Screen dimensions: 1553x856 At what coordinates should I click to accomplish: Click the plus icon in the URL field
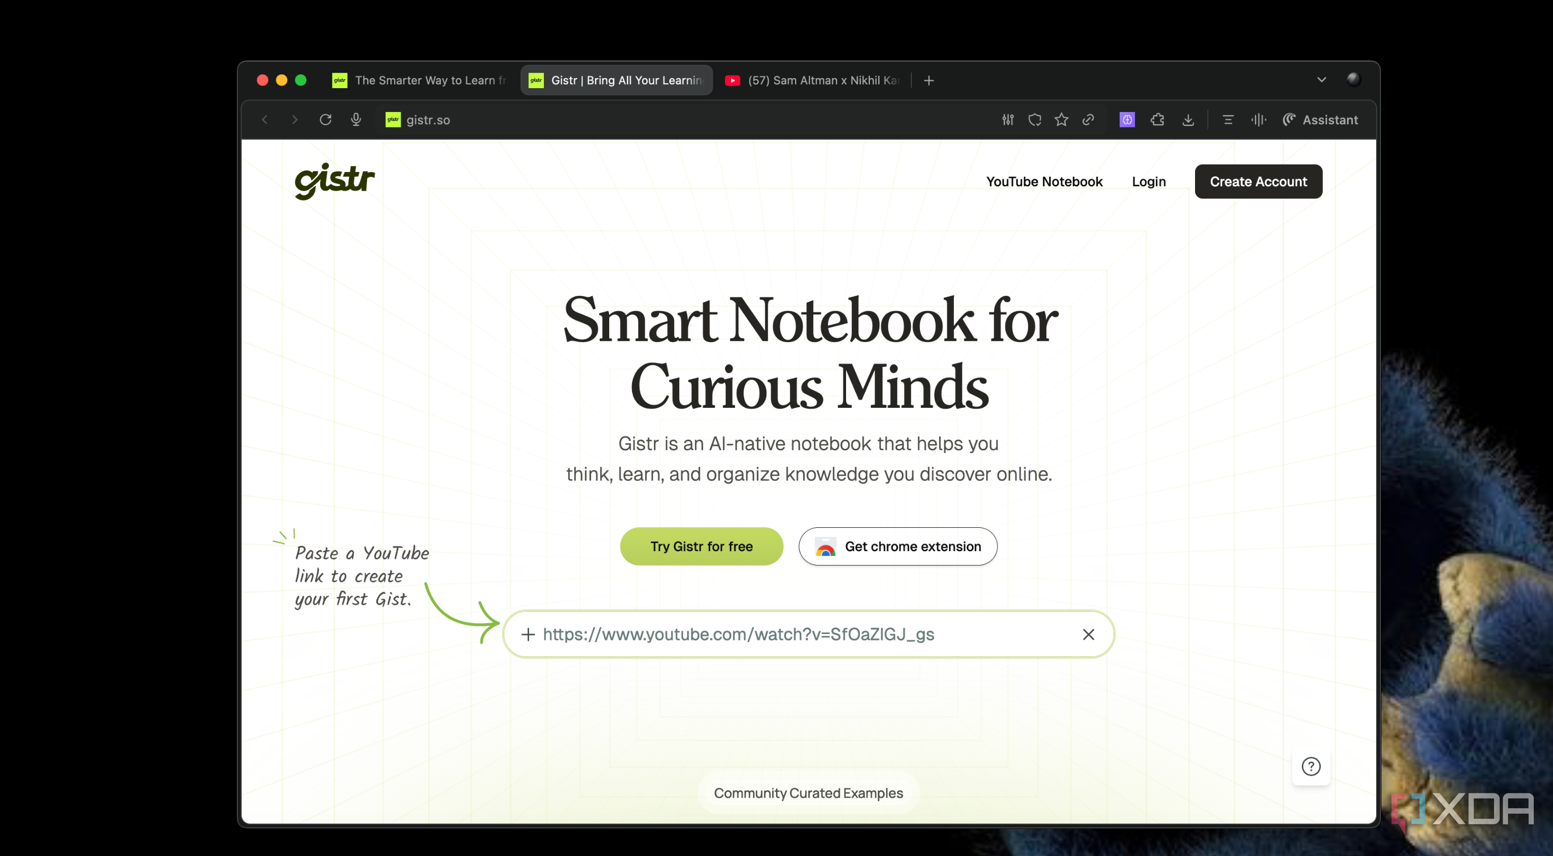(528, 634)
